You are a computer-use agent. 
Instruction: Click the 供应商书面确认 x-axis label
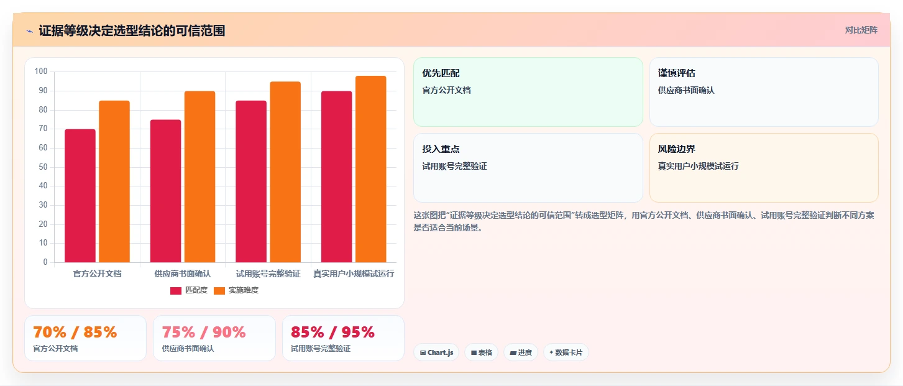point(183,273)
